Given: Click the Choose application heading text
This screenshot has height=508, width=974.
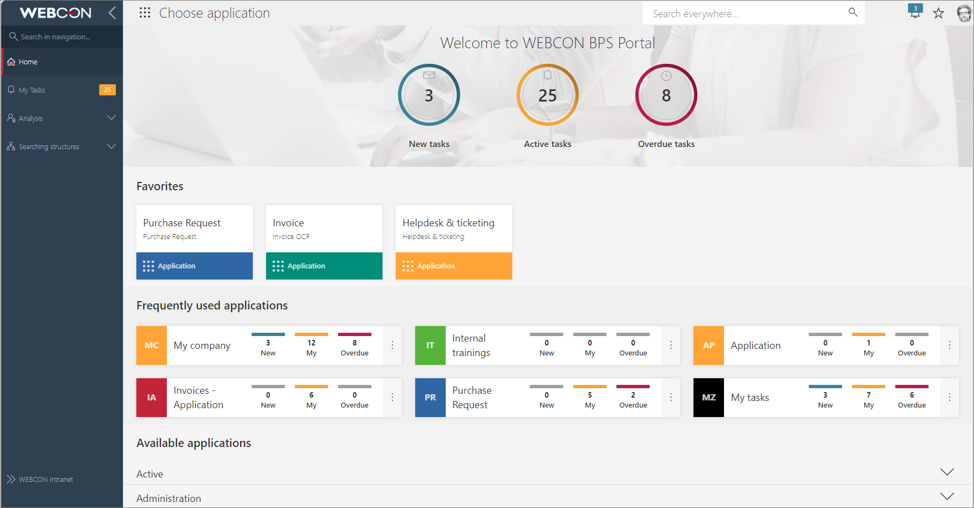Looking at the screenshot, I should tap(215, 13).
